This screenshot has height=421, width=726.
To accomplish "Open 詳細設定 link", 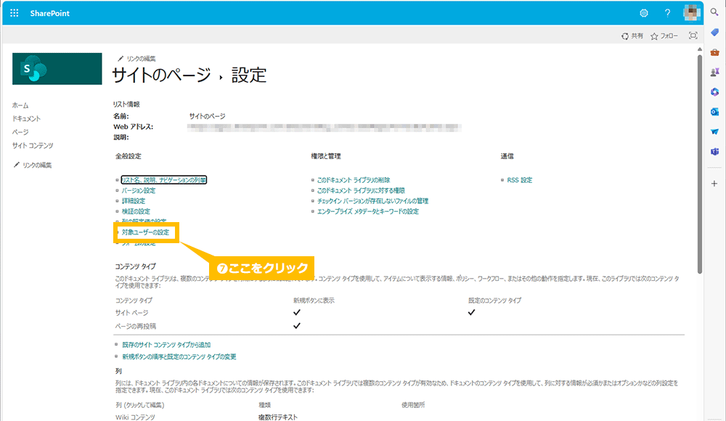I will tap(134, 201).
